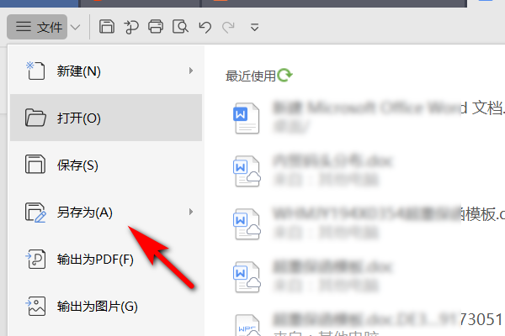The width and height of the screenshot is (505, 336).
Task: Click the WPS document icon of the 73051 file
Action: [x=247, y=325]
